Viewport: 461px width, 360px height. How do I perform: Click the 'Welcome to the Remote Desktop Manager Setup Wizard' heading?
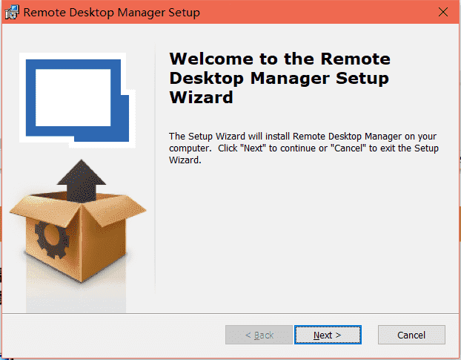point(279,78)
